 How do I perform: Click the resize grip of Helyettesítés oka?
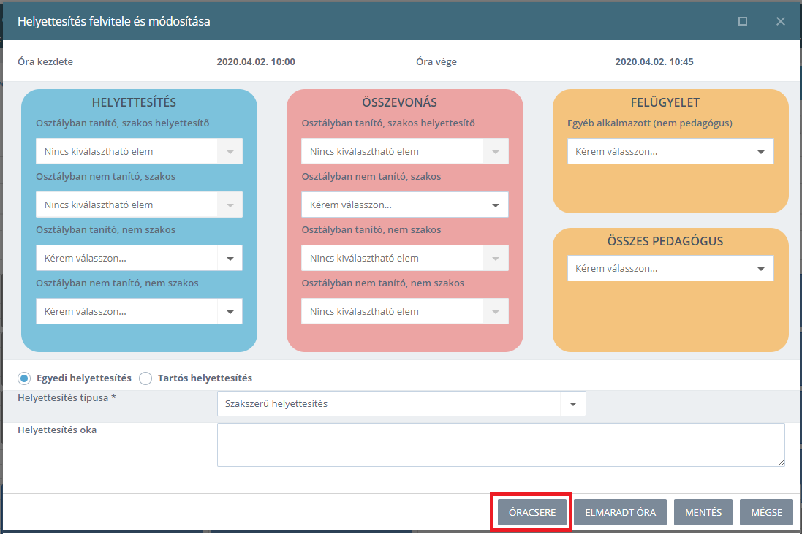click(x=781, y=462)
